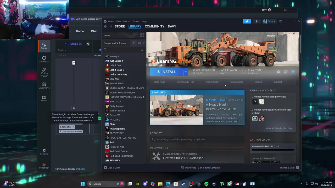
Task: Toggle the recent activity clock filter
Action: click(x=139, y=43)
